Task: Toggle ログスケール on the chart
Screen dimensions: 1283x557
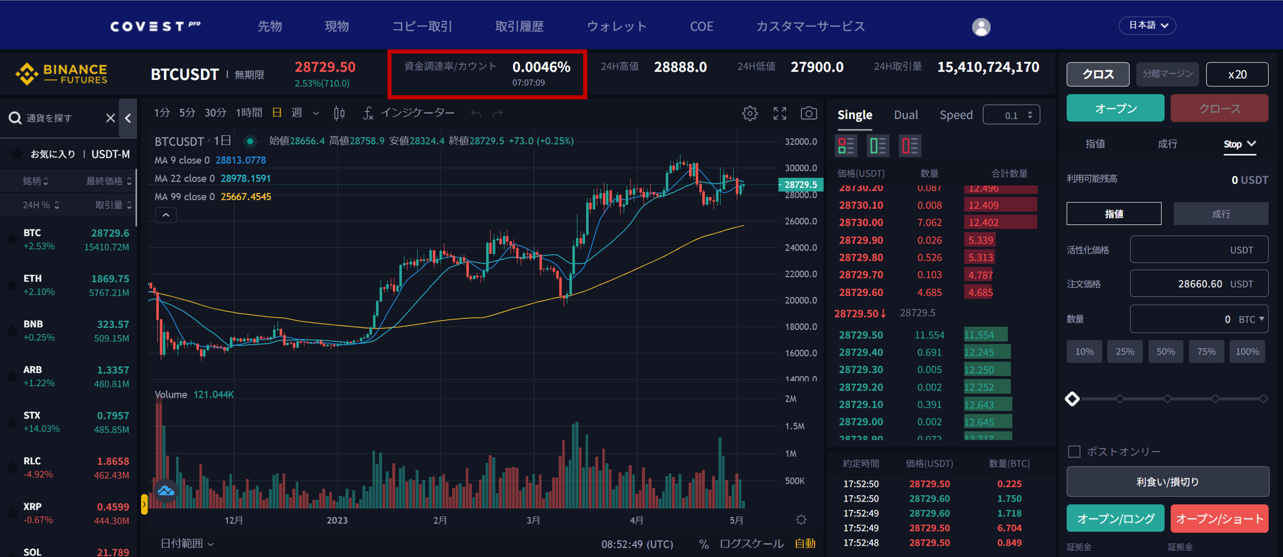Action: click(x=752, y=544)
